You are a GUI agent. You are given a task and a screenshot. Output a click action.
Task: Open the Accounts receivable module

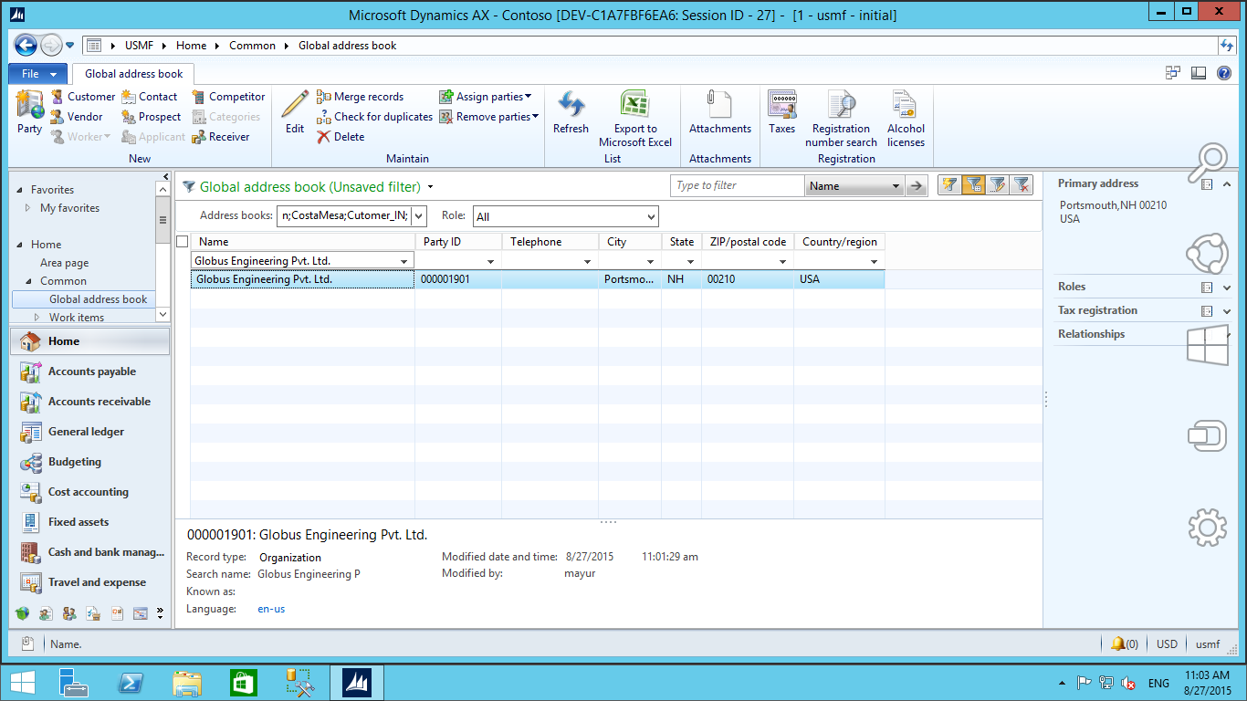(x=91, y=402)
